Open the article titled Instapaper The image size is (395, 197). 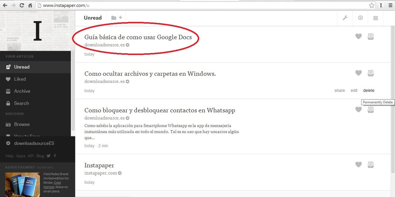pos(99,166)
